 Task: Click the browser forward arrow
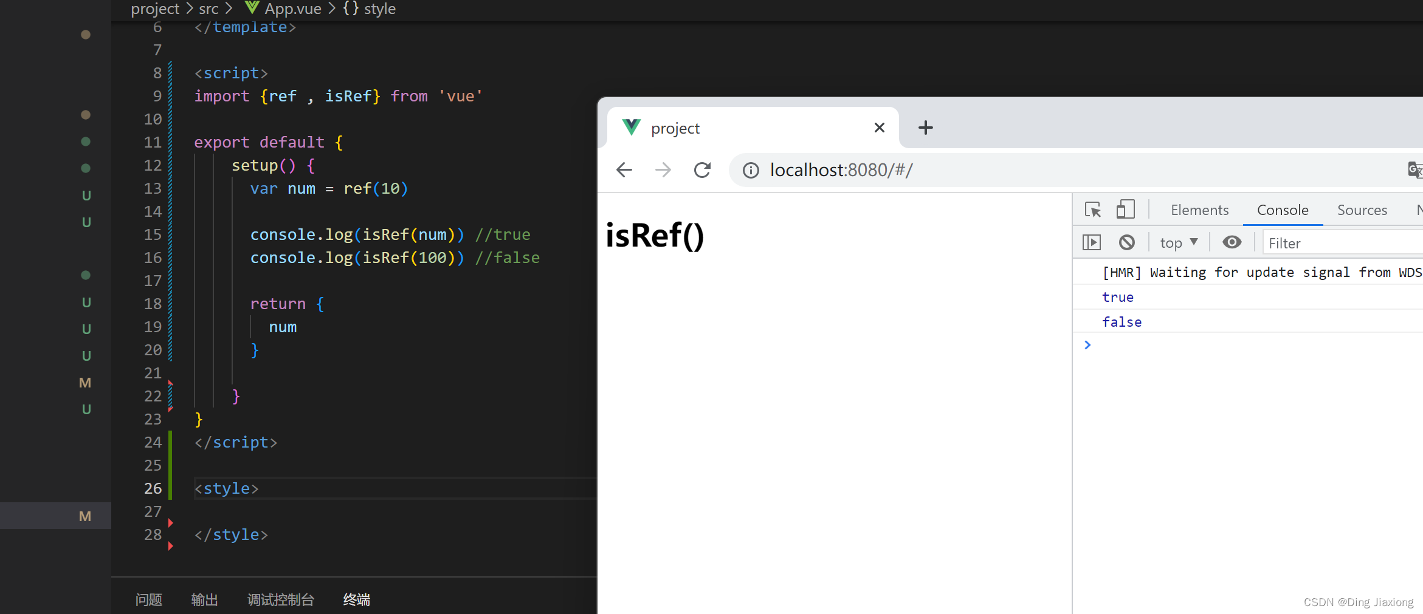point(663,170)
